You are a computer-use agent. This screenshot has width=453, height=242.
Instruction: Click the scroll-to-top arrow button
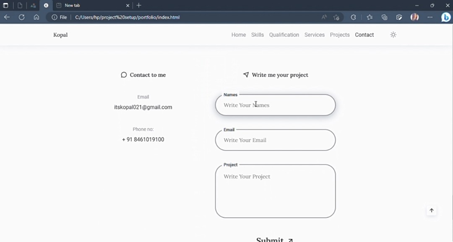tap(431, 211)
